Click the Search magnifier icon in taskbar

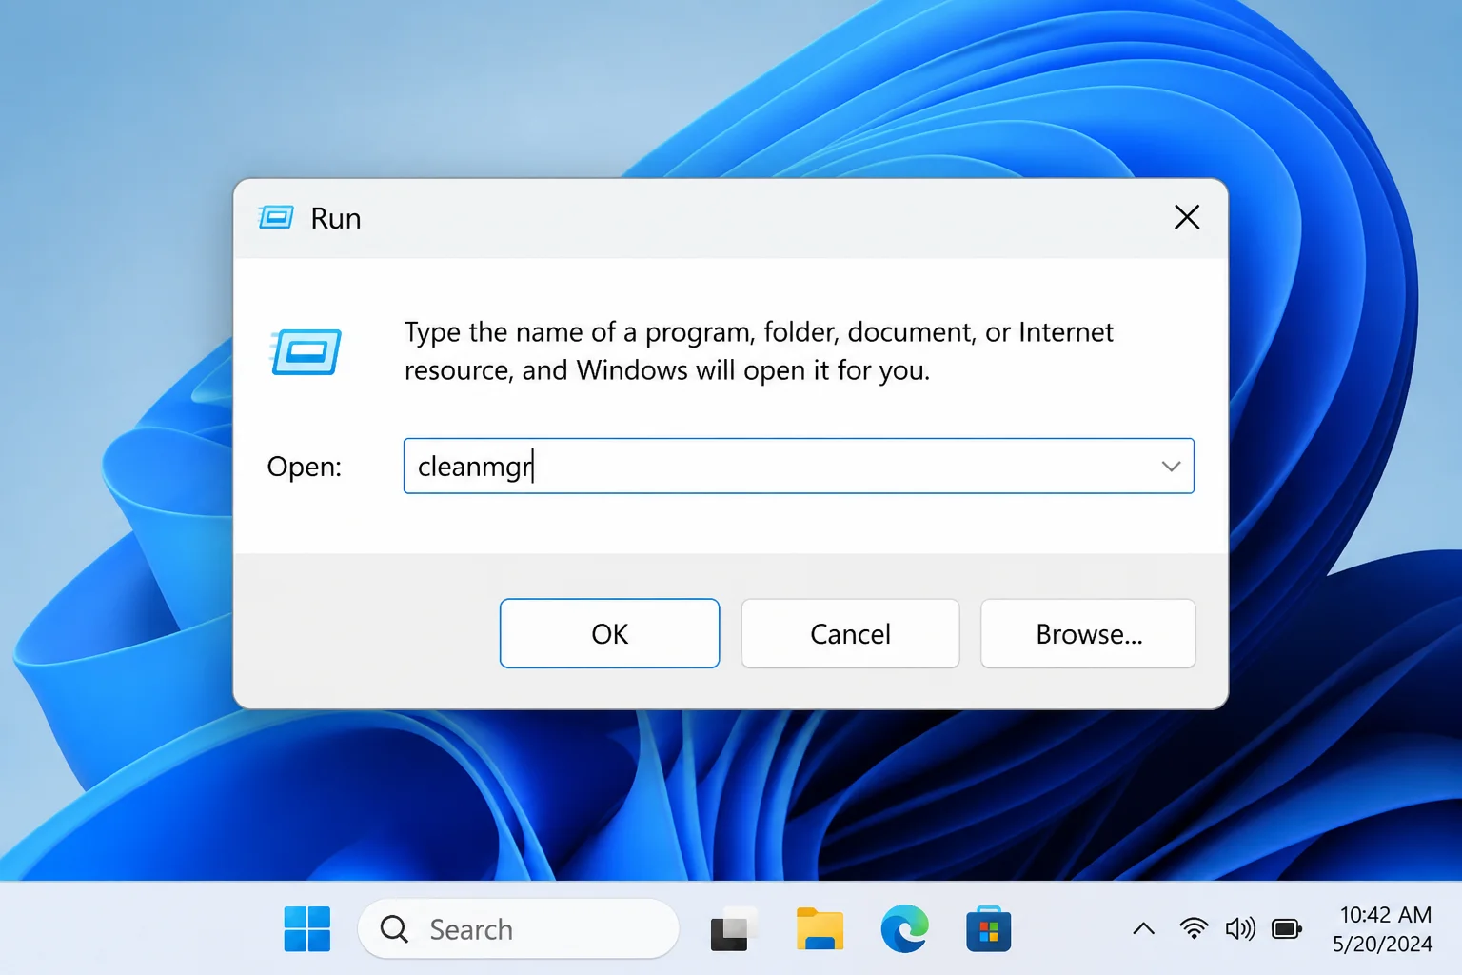[x=394, y=928]
